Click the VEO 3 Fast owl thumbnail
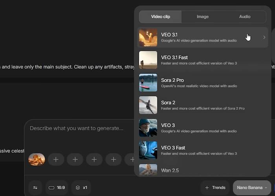The image size is (275, 196). point(148,150)
